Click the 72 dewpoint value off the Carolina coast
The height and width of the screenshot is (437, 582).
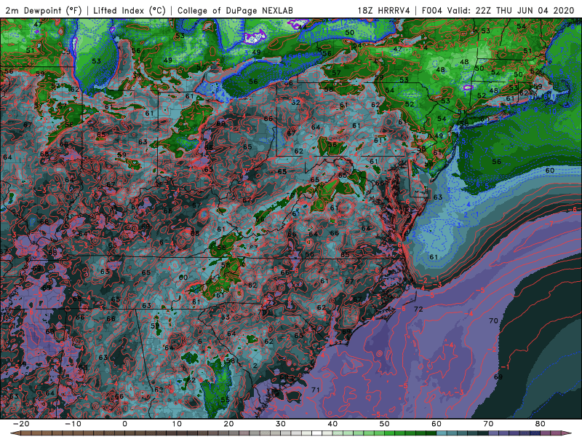[x=418, y=309]
